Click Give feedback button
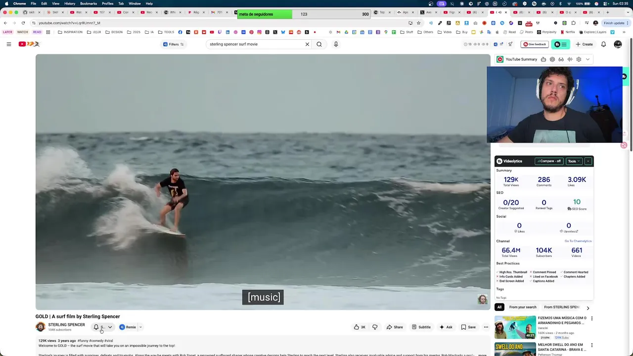The height and width of the screenshot is (356, 633). [535, 44]
